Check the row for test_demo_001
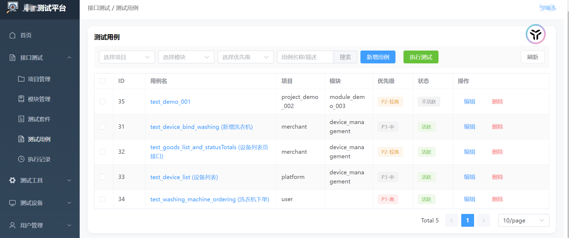569x238 pixels. point(103,102)
